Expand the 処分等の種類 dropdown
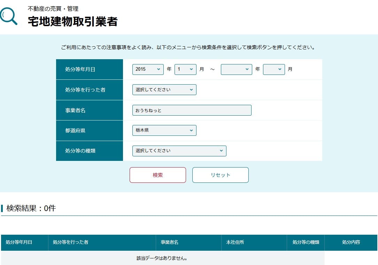Viewport: 378px width, 265px height. pyautogui.click(x=179, y=151)
